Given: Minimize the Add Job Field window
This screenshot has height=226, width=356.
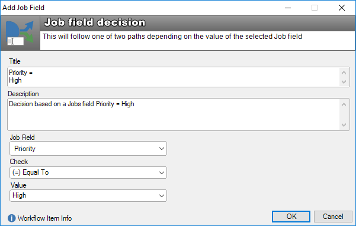Looking at the screenshot, I should pyautogui.click(x=288, y=8).
